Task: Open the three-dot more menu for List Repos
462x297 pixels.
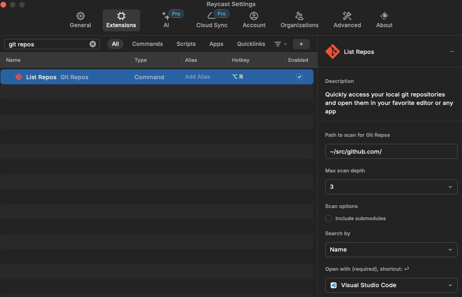Action: (452, 52)
